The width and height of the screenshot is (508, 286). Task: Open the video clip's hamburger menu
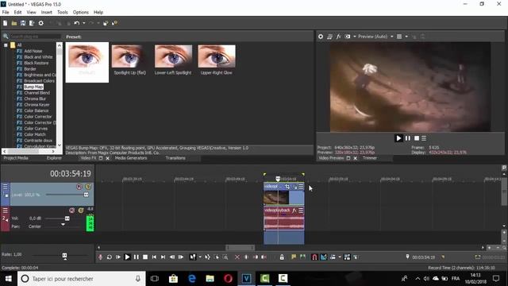[x=301, y=187]
